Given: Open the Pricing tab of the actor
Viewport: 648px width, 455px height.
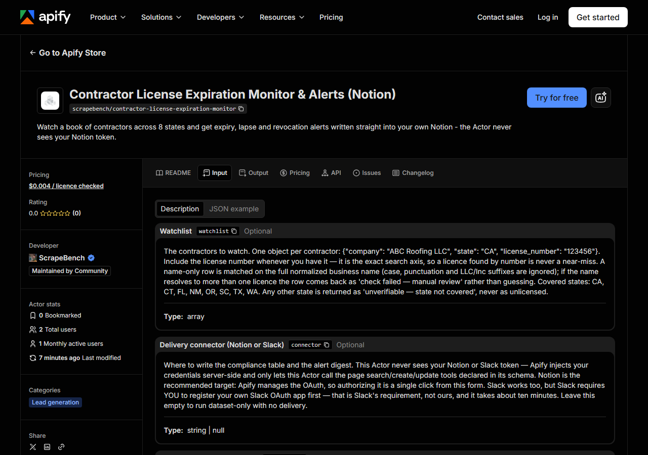Looking at the screenshot, I should click(295, 173).
